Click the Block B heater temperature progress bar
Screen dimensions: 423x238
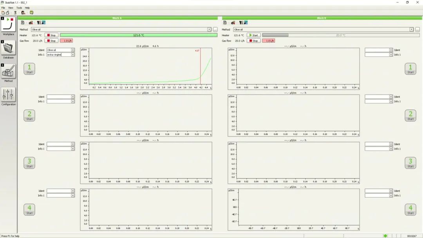coord(340,35)
